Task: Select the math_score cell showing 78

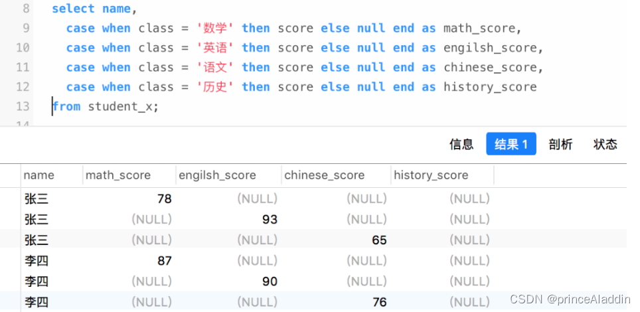Action: [165, 199]
